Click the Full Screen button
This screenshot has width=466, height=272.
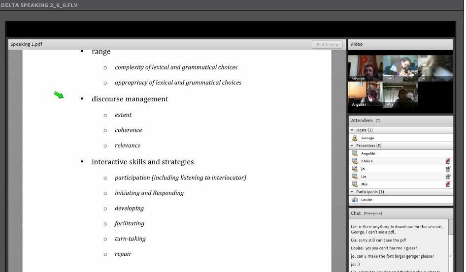(x=327, y=45)
